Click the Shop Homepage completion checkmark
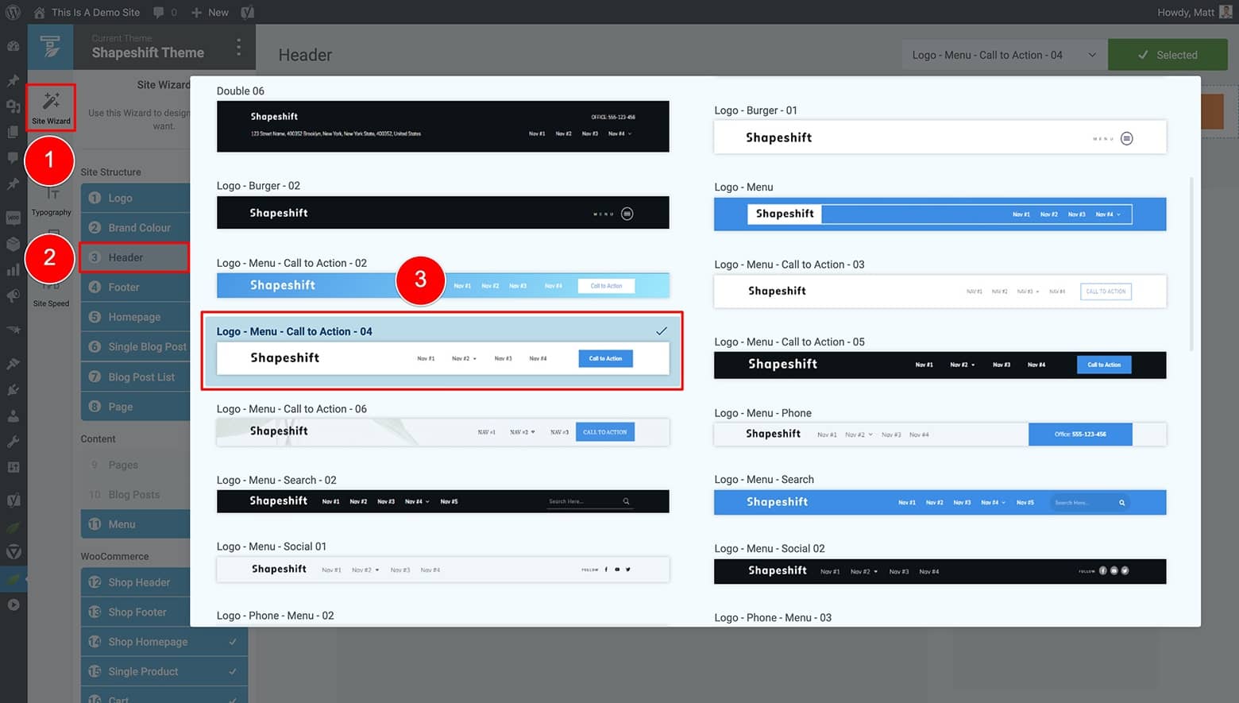 tap(232, 641)
